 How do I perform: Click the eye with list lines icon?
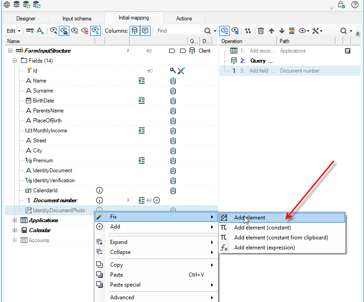point(74,31)
